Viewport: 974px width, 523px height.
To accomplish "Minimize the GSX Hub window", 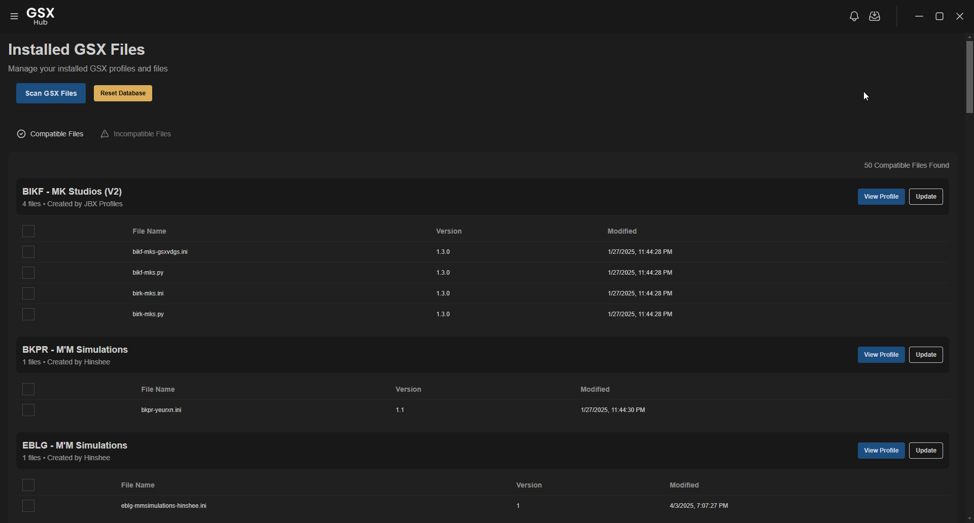I will coord(919,16).
